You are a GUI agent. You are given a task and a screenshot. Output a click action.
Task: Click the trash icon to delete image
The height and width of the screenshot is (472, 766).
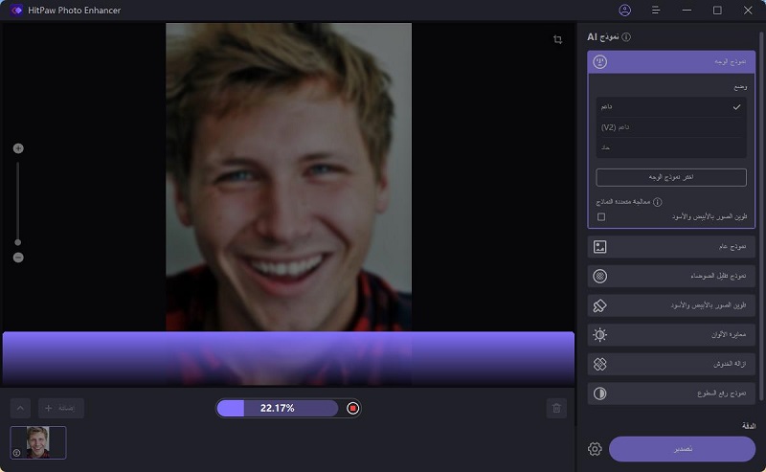coord(556,409)
